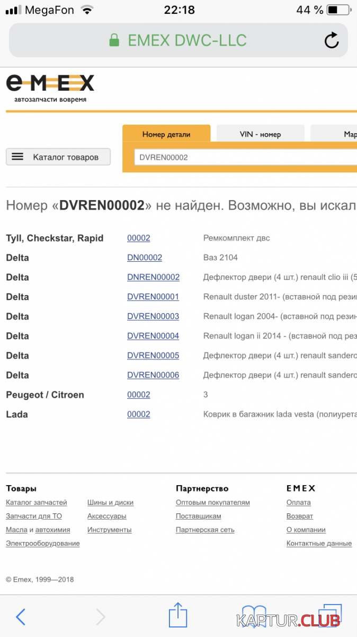Open the Safari share sheet icon
Image resolution: width=357 pixels, height=637 pixels.
[x=178, y=615]
